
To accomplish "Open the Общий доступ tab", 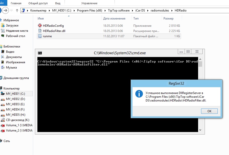I will pos(38,3).
